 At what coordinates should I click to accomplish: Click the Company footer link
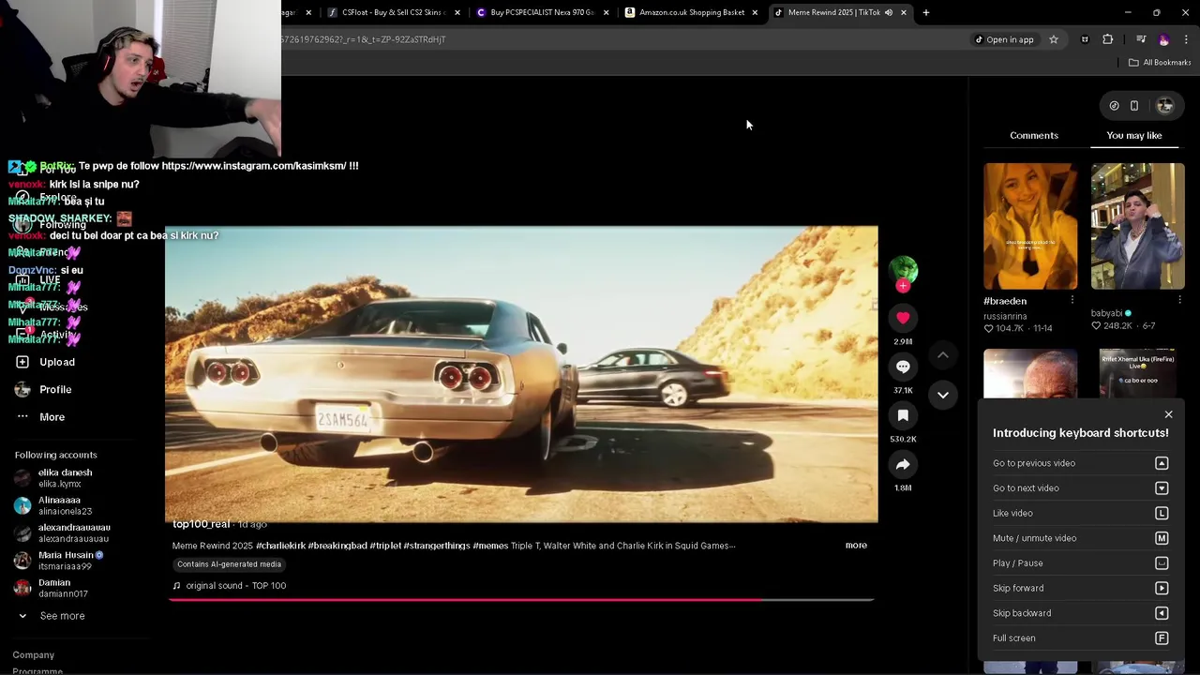pyautogui.click(x=34, y=655)
